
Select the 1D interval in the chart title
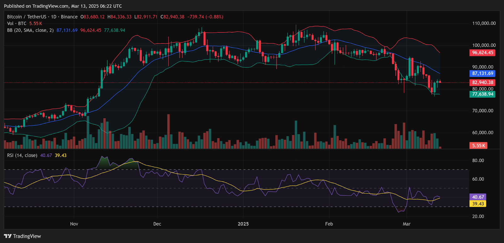54,17
